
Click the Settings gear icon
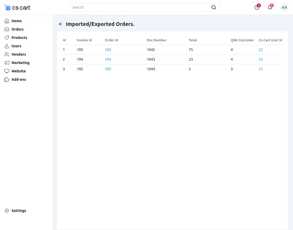[7, 211]
